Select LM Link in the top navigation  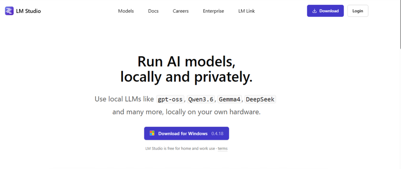(247, 11)
